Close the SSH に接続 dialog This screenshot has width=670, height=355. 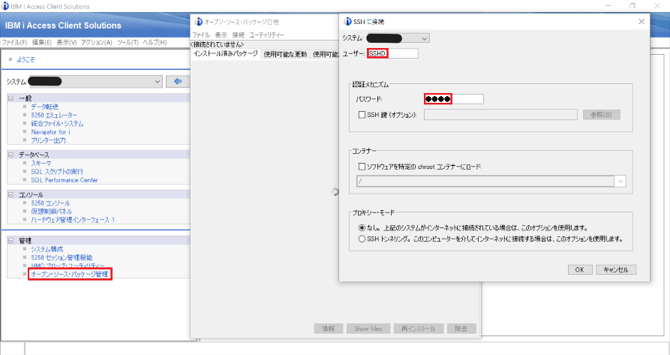coord(641,21)
